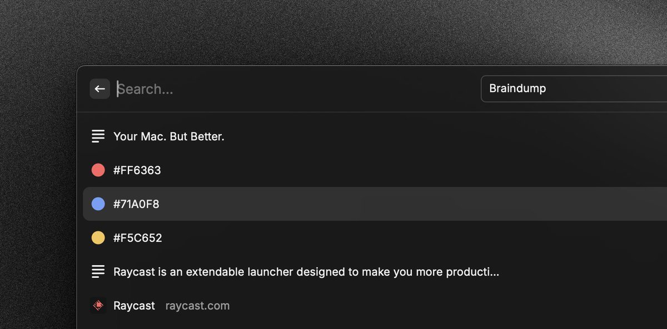The image size is (667, 329).
Task: Select the #F5C652 hex label
Action: pos(137,238)
